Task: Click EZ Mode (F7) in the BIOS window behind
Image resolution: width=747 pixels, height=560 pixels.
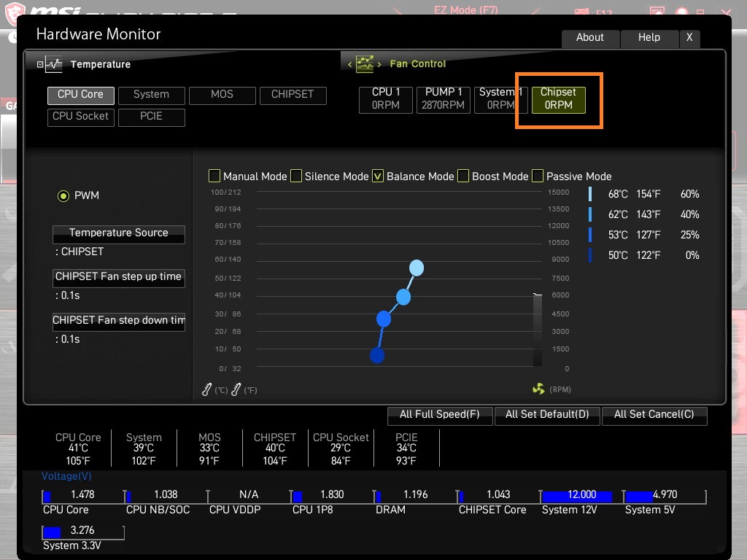Action: click(x=465, y=9)
